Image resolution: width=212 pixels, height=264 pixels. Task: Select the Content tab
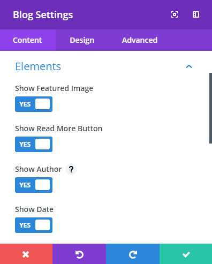[28, 40]
